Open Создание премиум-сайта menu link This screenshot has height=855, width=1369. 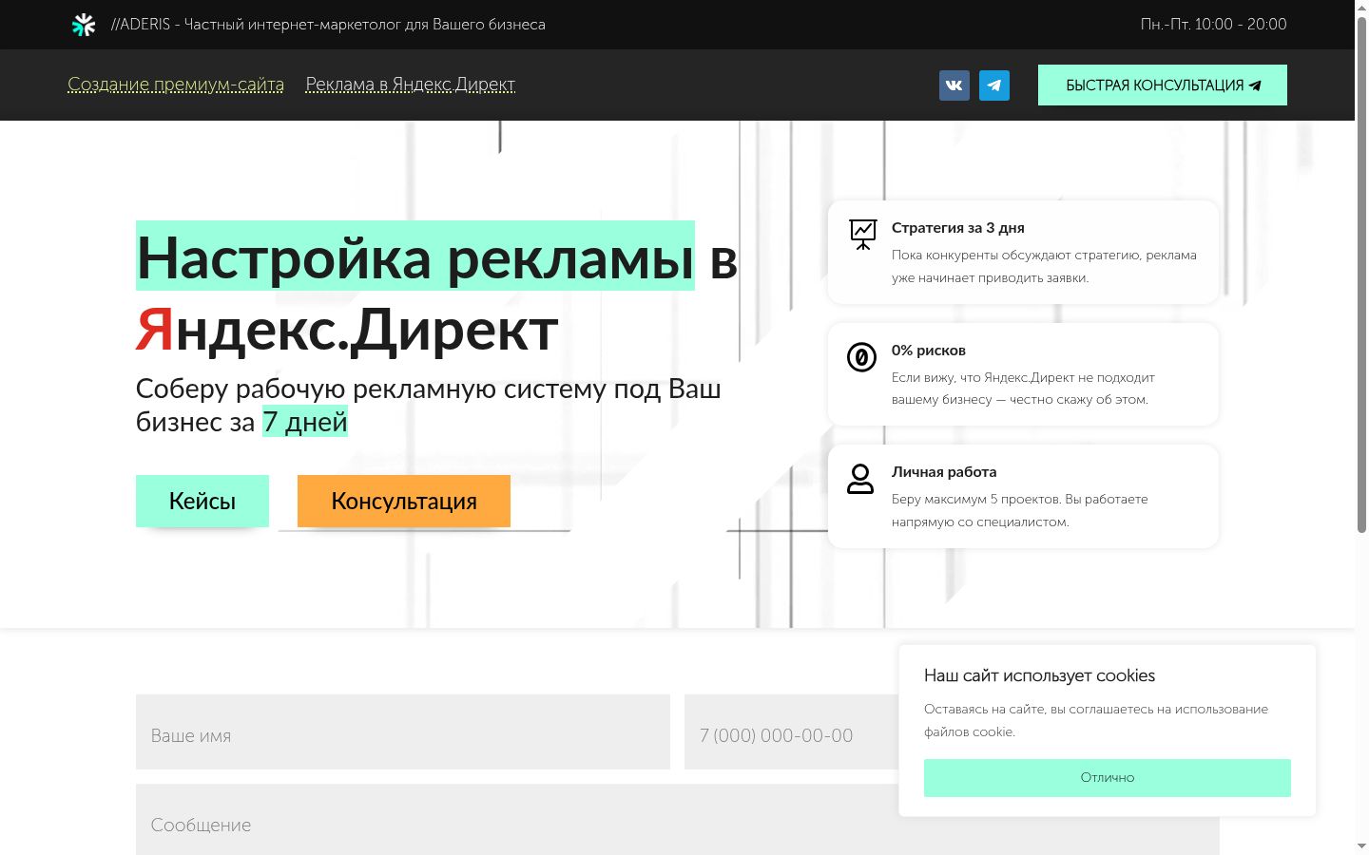[x=176, y=85]
